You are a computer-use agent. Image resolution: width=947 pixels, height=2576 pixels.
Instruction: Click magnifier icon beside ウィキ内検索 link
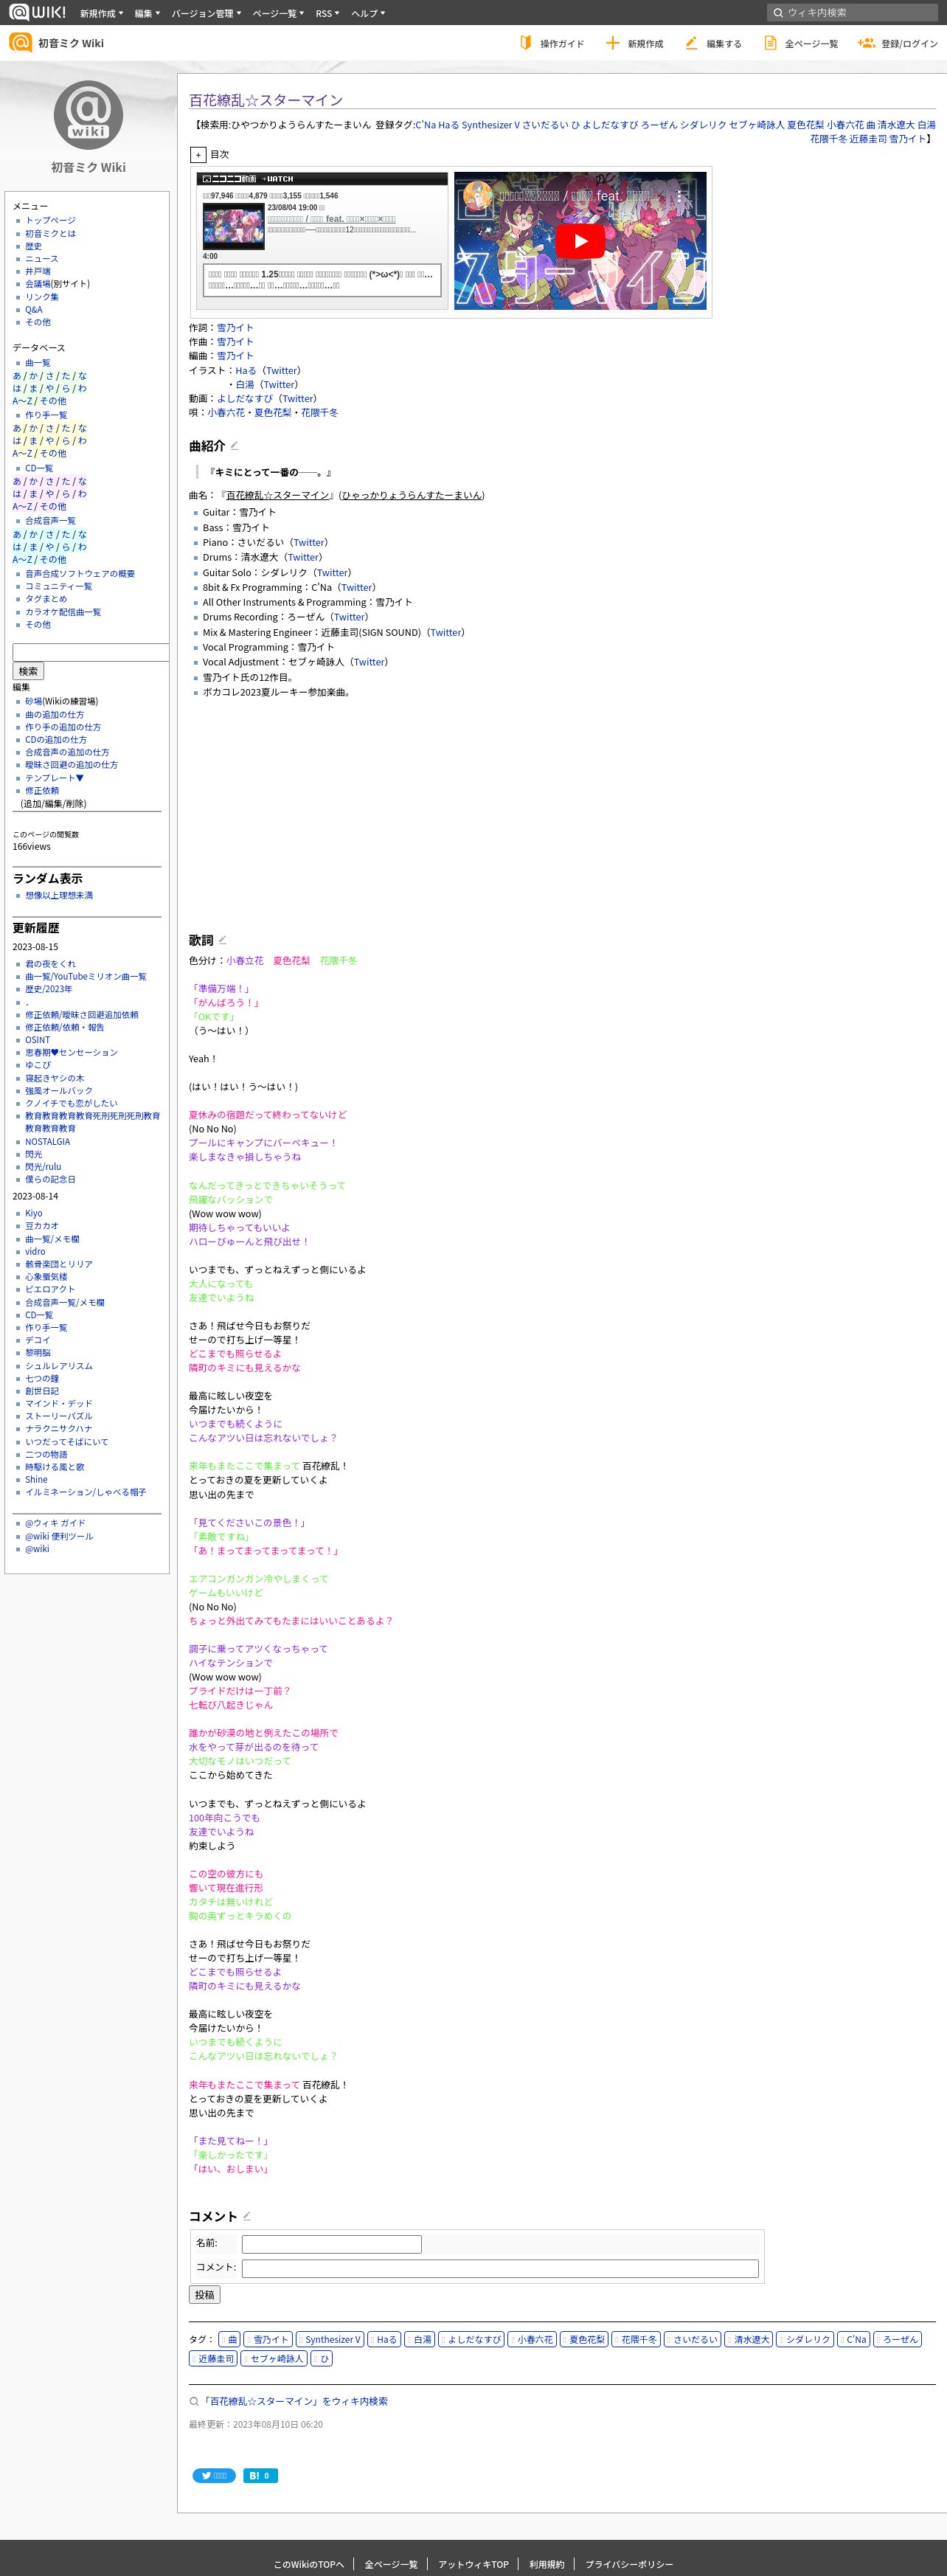click(194, 2401)
